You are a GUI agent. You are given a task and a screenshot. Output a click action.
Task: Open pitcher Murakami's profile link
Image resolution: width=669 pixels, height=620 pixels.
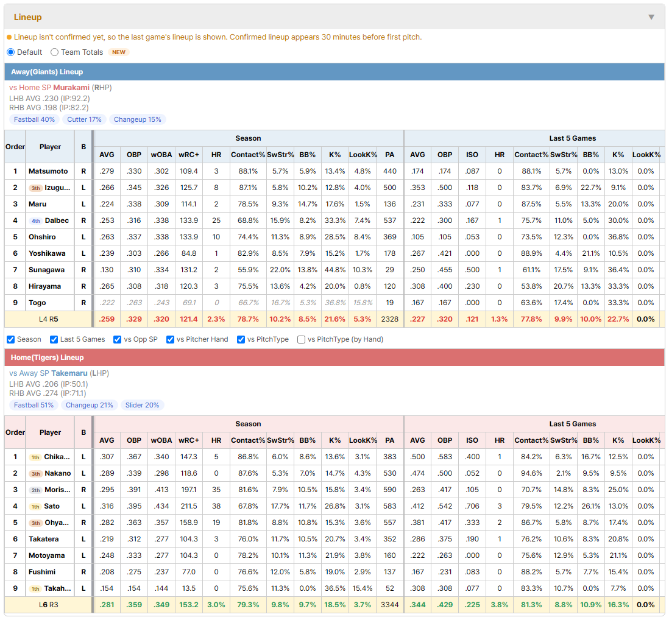click(x=71, y=88)
